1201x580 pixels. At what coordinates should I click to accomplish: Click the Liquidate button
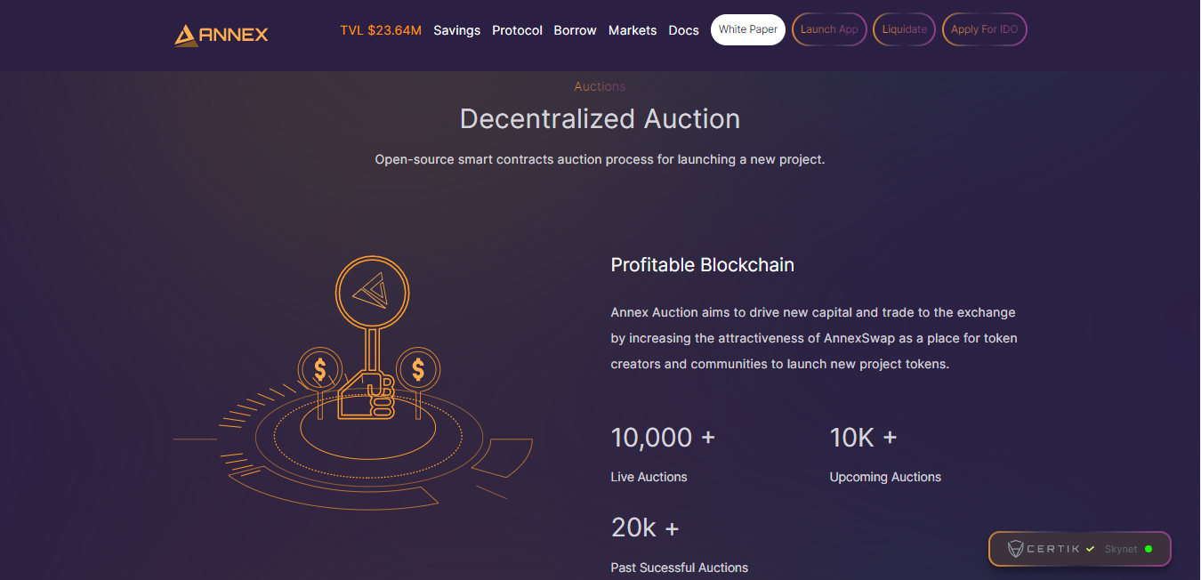tap(904, 29)
